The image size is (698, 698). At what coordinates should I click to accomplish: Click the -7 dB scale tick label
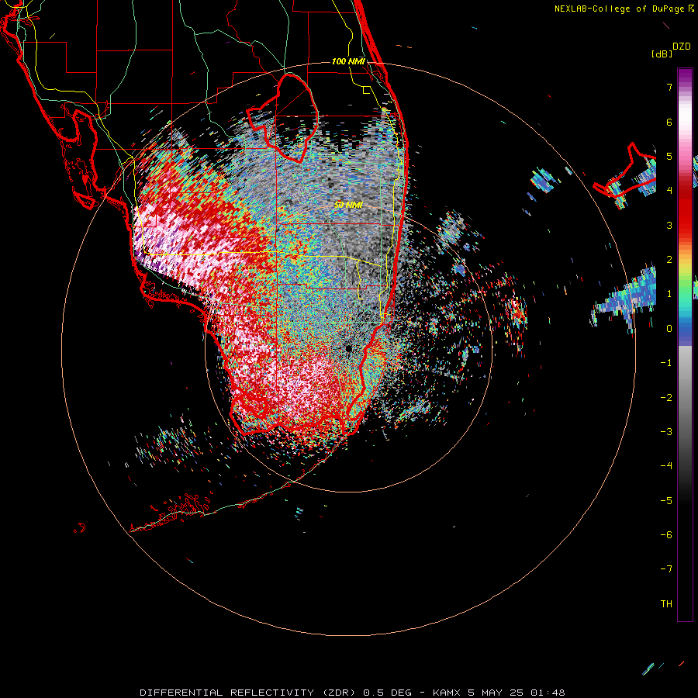coord(666,569)
